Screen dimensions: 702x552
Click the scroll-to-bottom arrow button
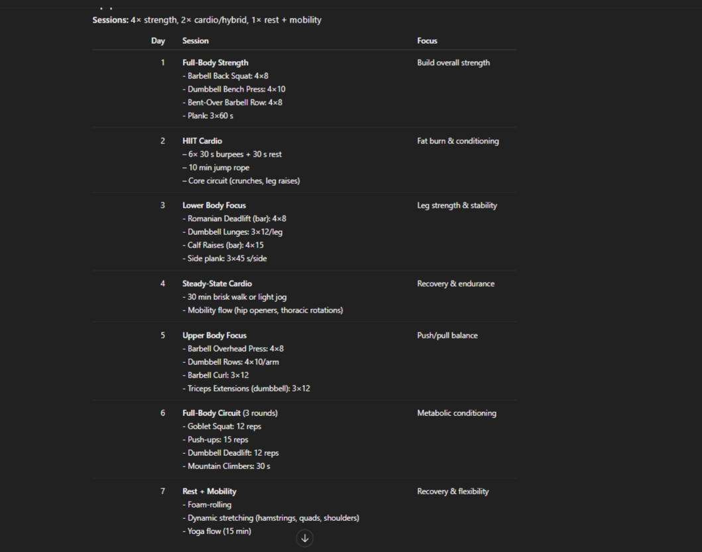pyautogui.click(x=304, y=538)
